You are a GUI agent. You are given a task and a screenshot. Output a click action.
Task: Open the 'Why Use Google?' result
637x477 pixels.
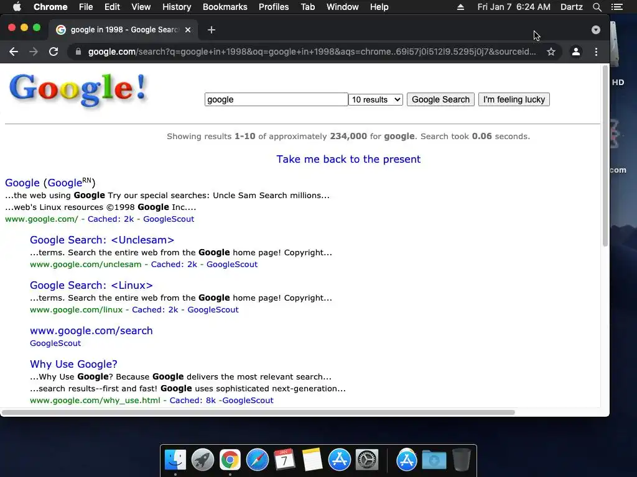[x=73, y=364]
